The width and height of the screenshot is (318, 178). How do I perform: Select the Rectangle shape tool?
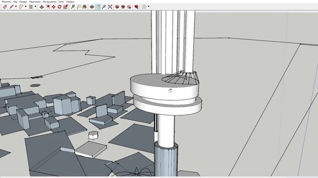(x=31, y=7)
